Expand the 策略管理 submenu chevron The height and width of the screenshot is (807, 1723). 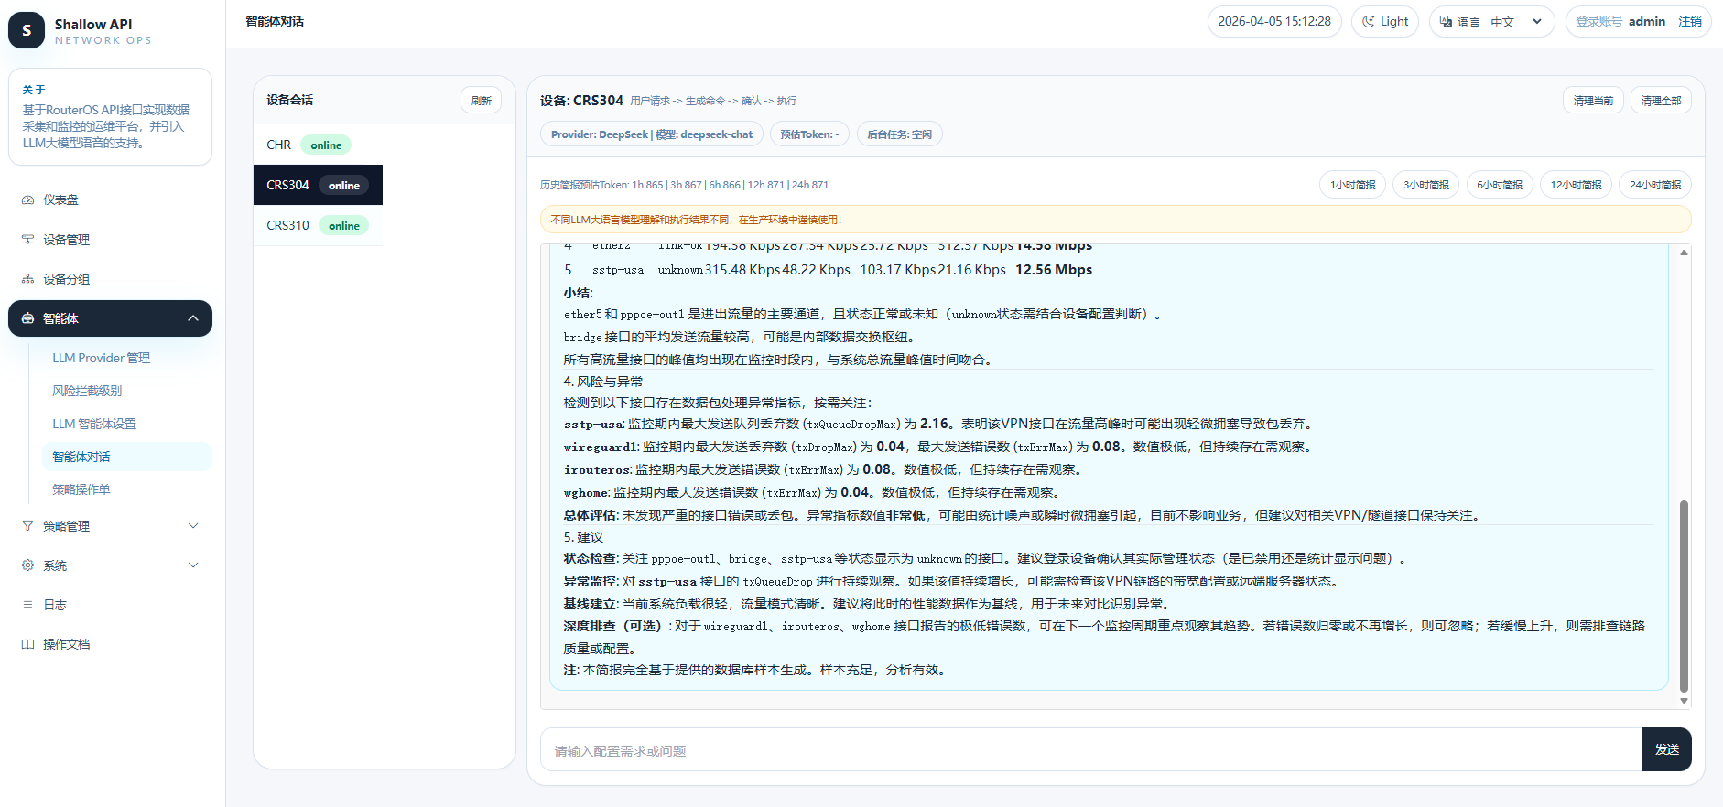[193, 526]
